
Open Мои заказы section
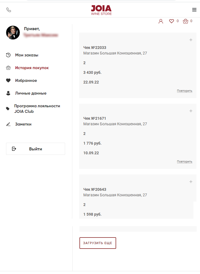coord(27,55)
